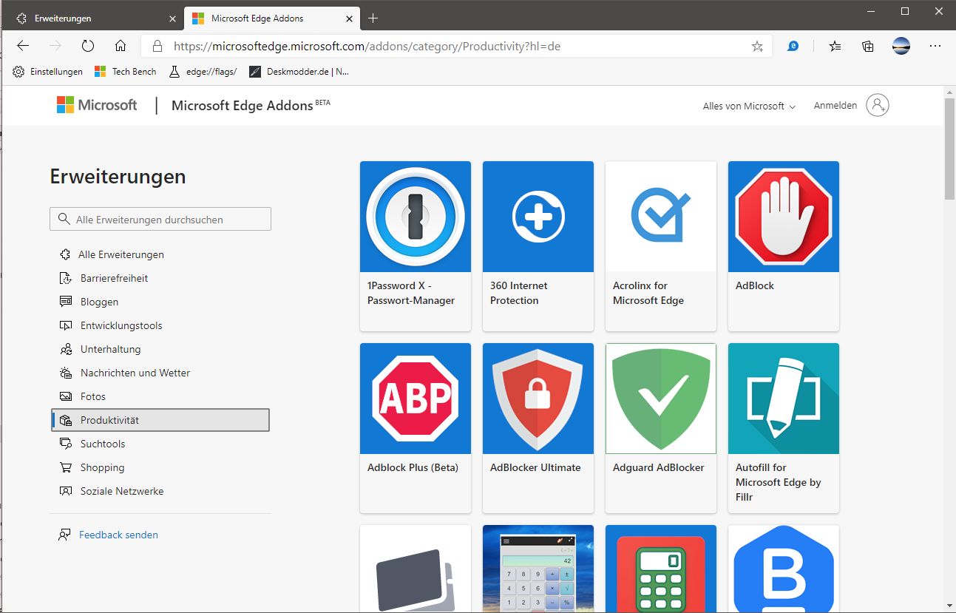Close the Microsoft Edge Addons tab
The image size is (956, 613).
pyautogui.click(x=348, y=18)
